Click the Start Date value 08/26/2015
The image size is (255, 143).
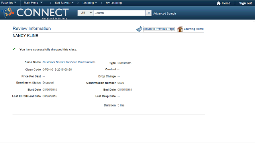click(50, 90)
